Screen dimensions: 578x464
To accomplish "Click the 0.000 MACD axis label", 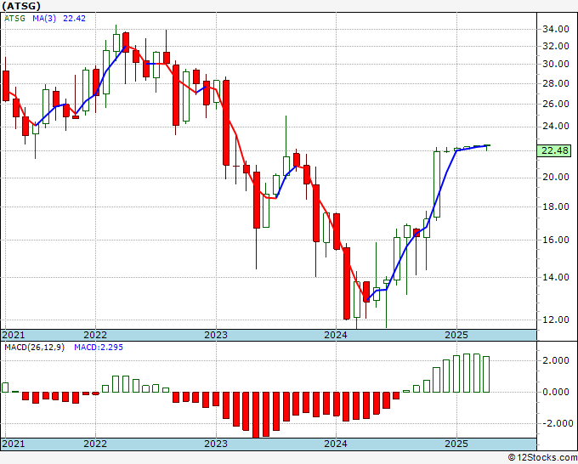I will [556, 392].
